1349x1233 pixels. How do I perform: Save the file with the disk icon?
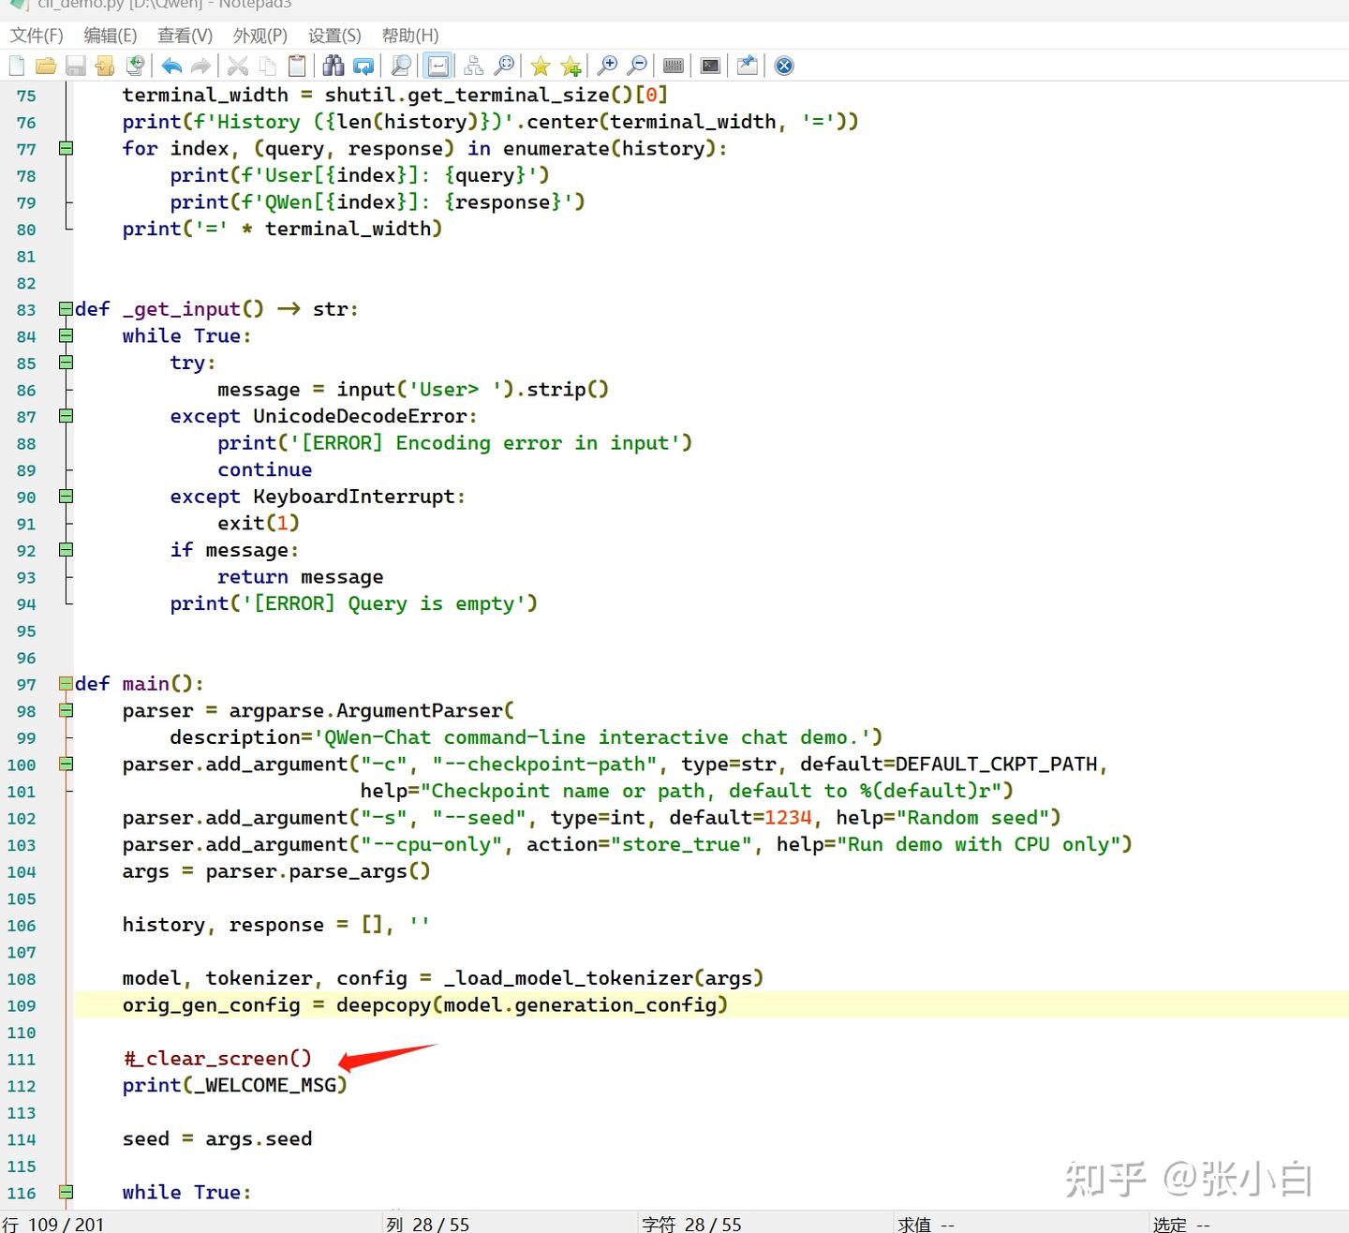click(77, 65)
